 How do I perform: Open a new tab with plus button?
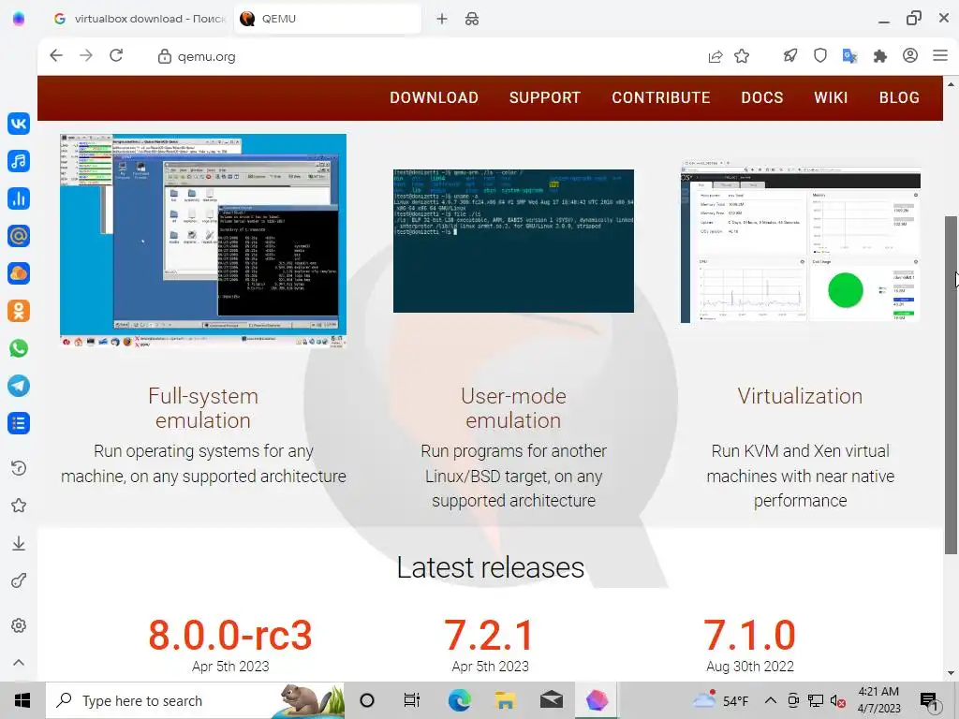point(442,19)
